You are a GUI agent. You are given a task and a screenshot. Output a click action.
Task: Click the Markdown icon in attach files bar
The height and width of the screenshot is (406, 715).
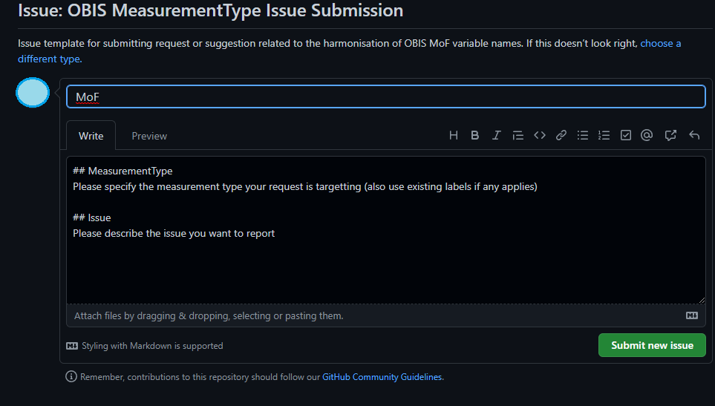[692, 315]
